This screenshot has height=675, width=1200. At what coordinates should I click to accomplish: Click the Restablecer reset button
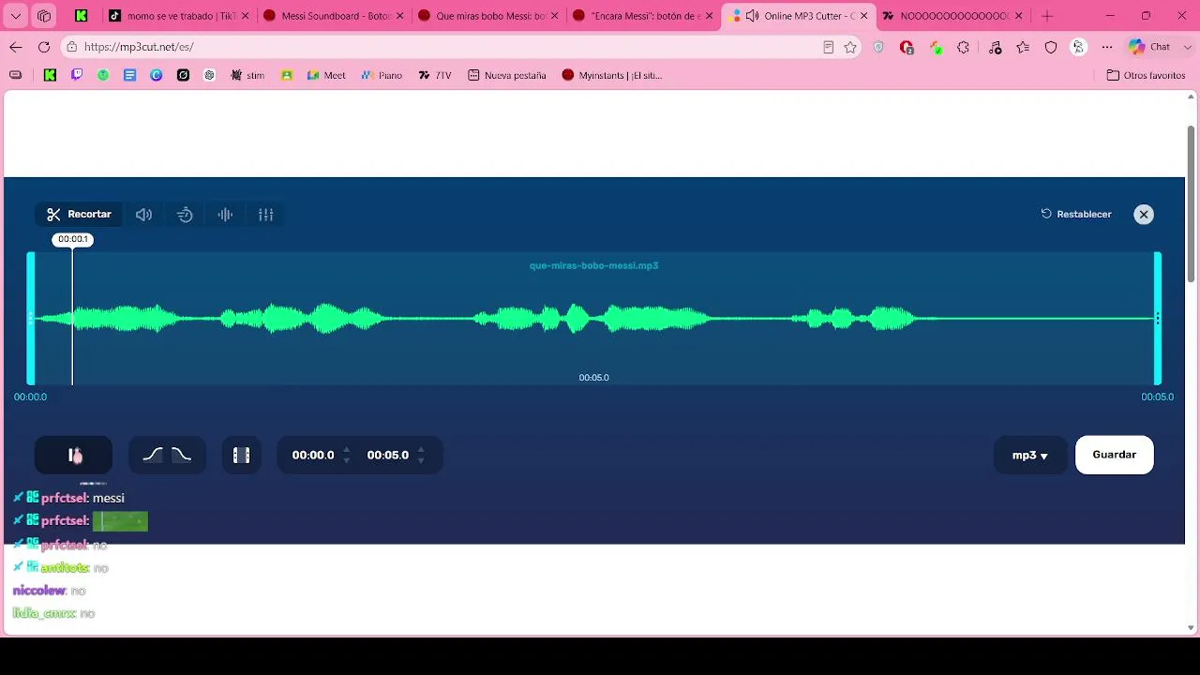click(1076, 214)
